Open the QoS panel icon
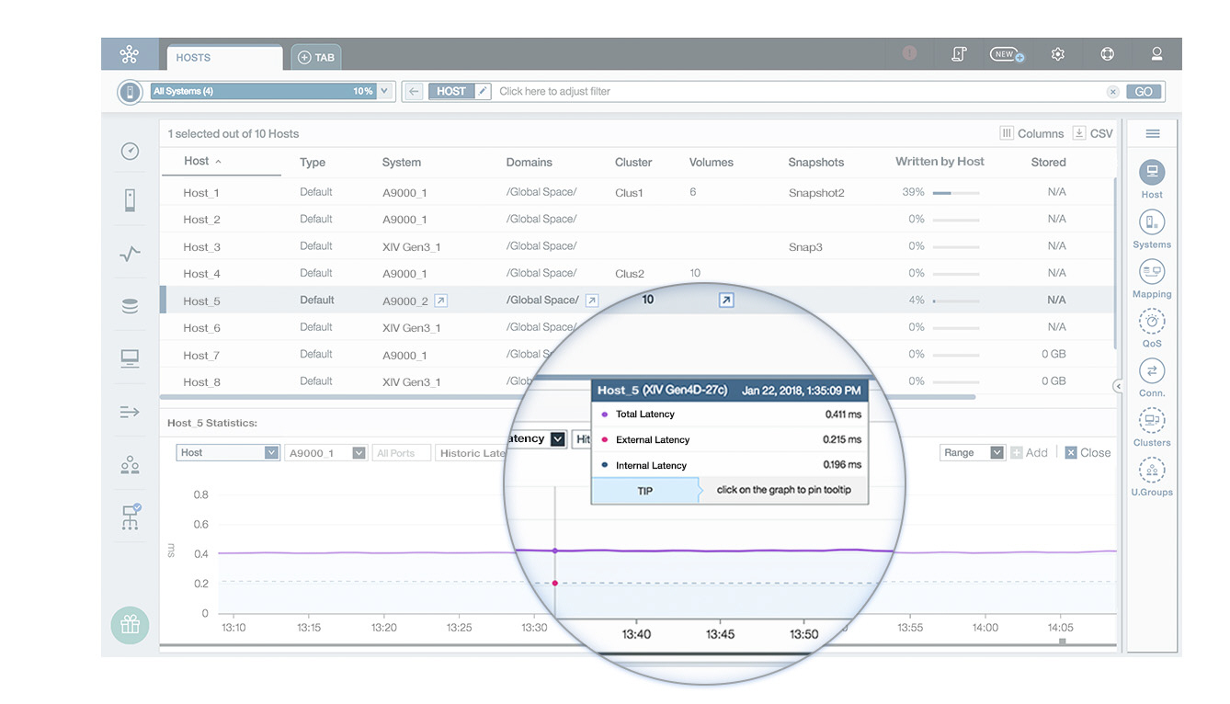The height and width of the screenshot is (704, 1230). point(1152,322)
